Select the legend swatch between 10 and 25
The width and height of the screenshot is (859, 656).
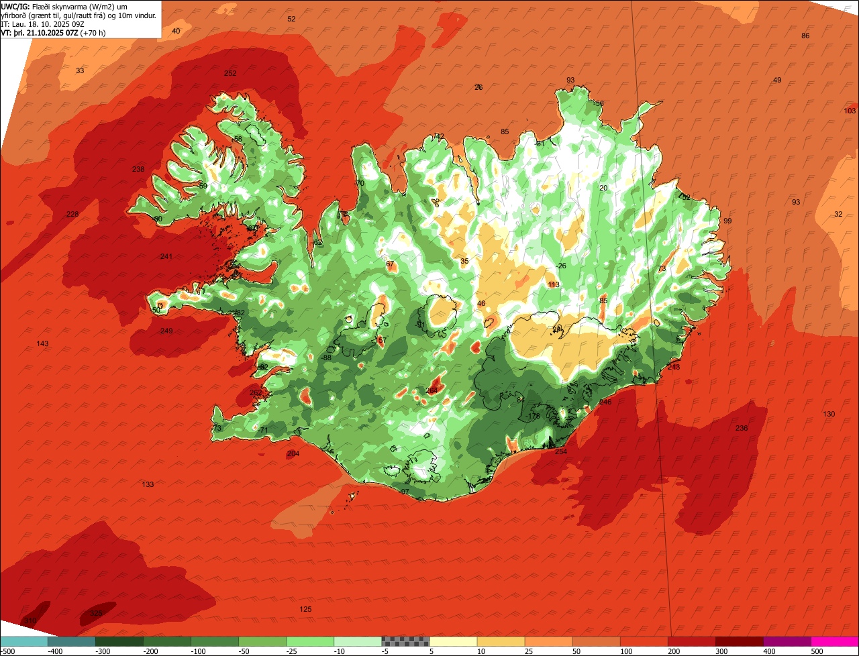(x=500, y=641)
